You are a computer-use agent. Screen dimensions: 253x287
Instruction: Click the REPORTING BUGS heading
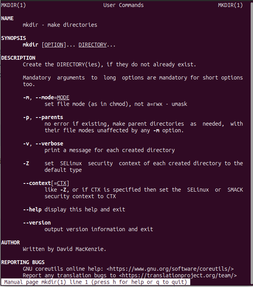click(23, 262)
